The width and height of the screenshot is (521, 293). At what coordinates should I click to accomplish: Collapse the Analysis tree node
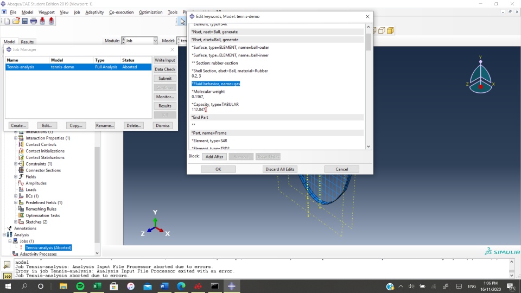click(4, 234)
